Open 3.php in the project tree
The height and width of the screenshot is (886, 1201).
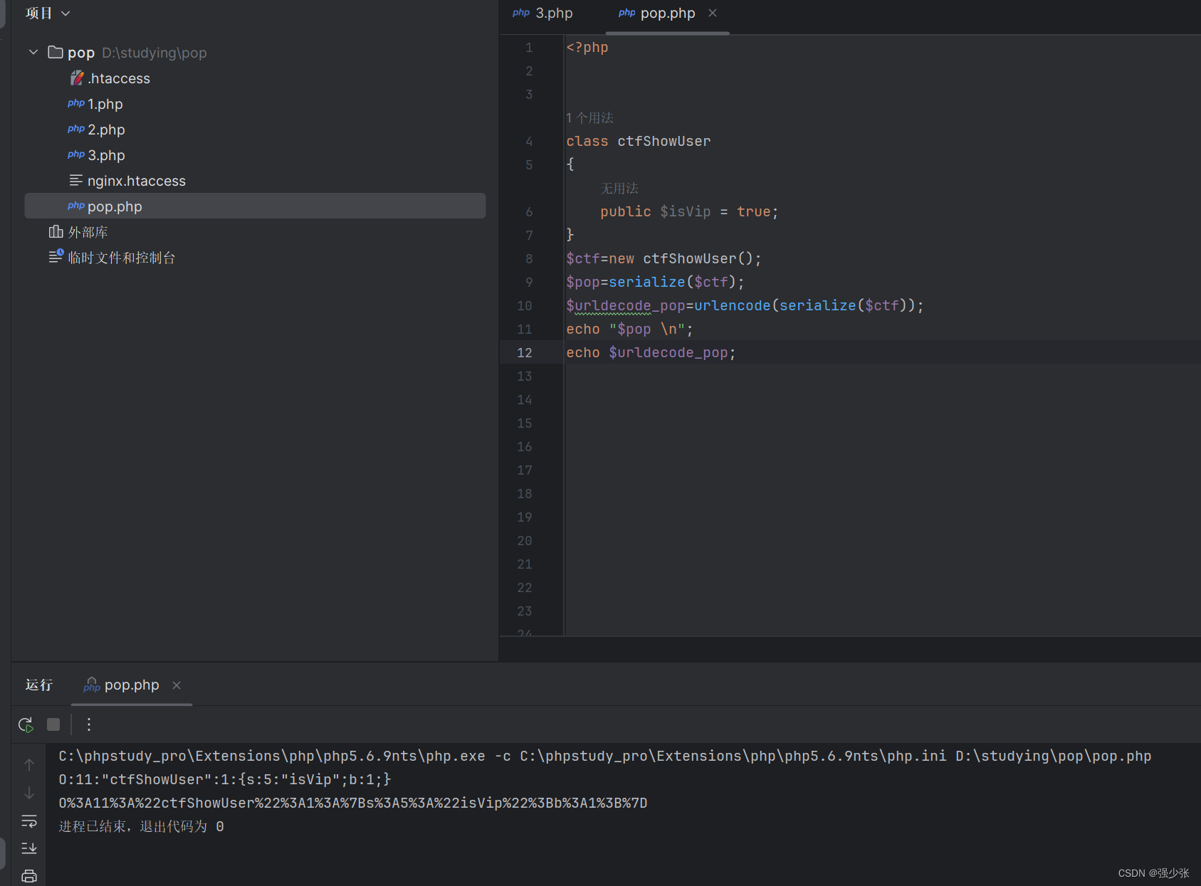(x=106, y=155)
